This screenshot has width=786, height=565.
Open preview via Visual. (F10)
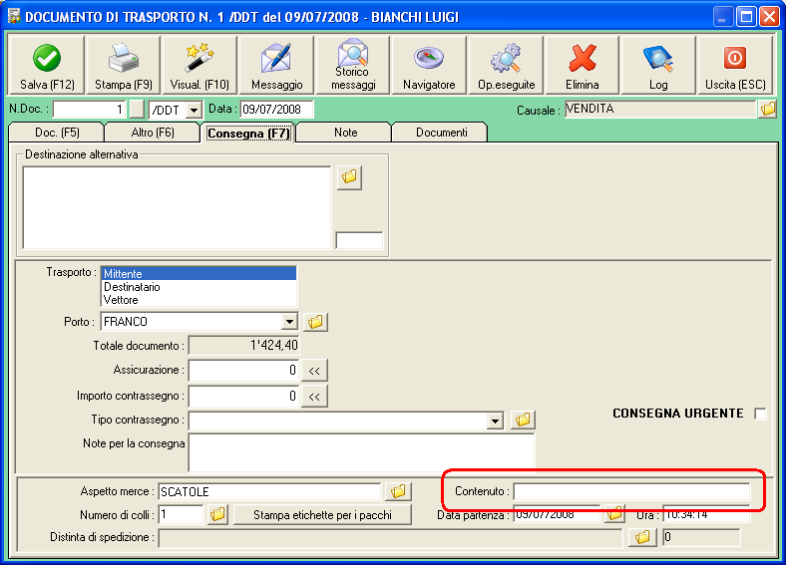point(199,65)
